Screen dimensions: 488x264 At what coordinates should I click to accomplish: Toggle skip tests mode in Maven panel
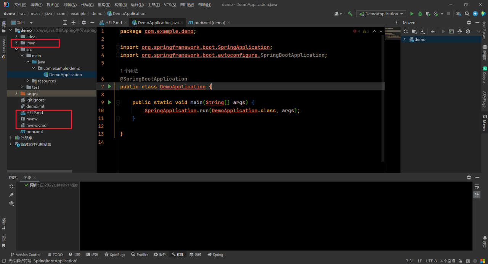point(468,32)
